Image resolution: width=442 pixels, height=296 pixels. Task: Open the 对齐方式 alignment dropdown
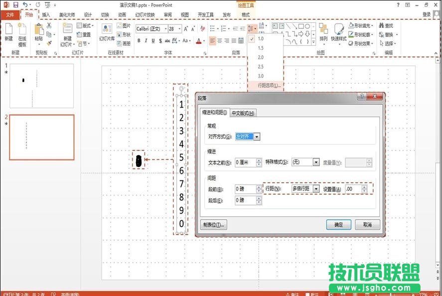pos(257,137)
